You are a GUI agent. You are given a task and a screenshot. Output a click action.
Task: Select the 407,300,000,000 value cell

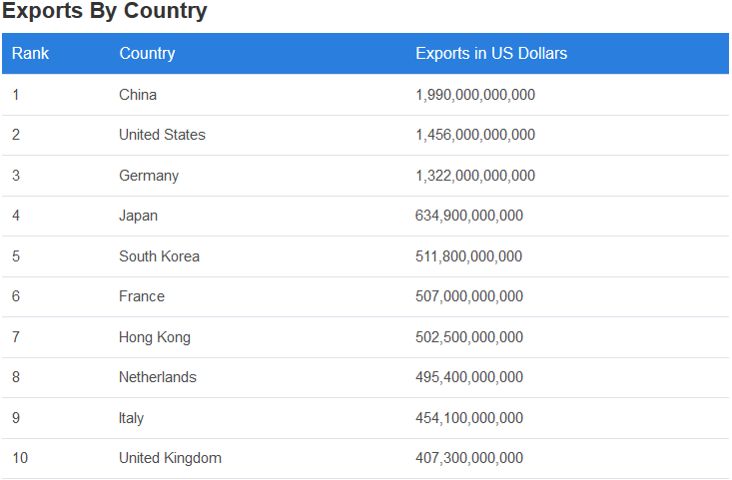[469, 458]
